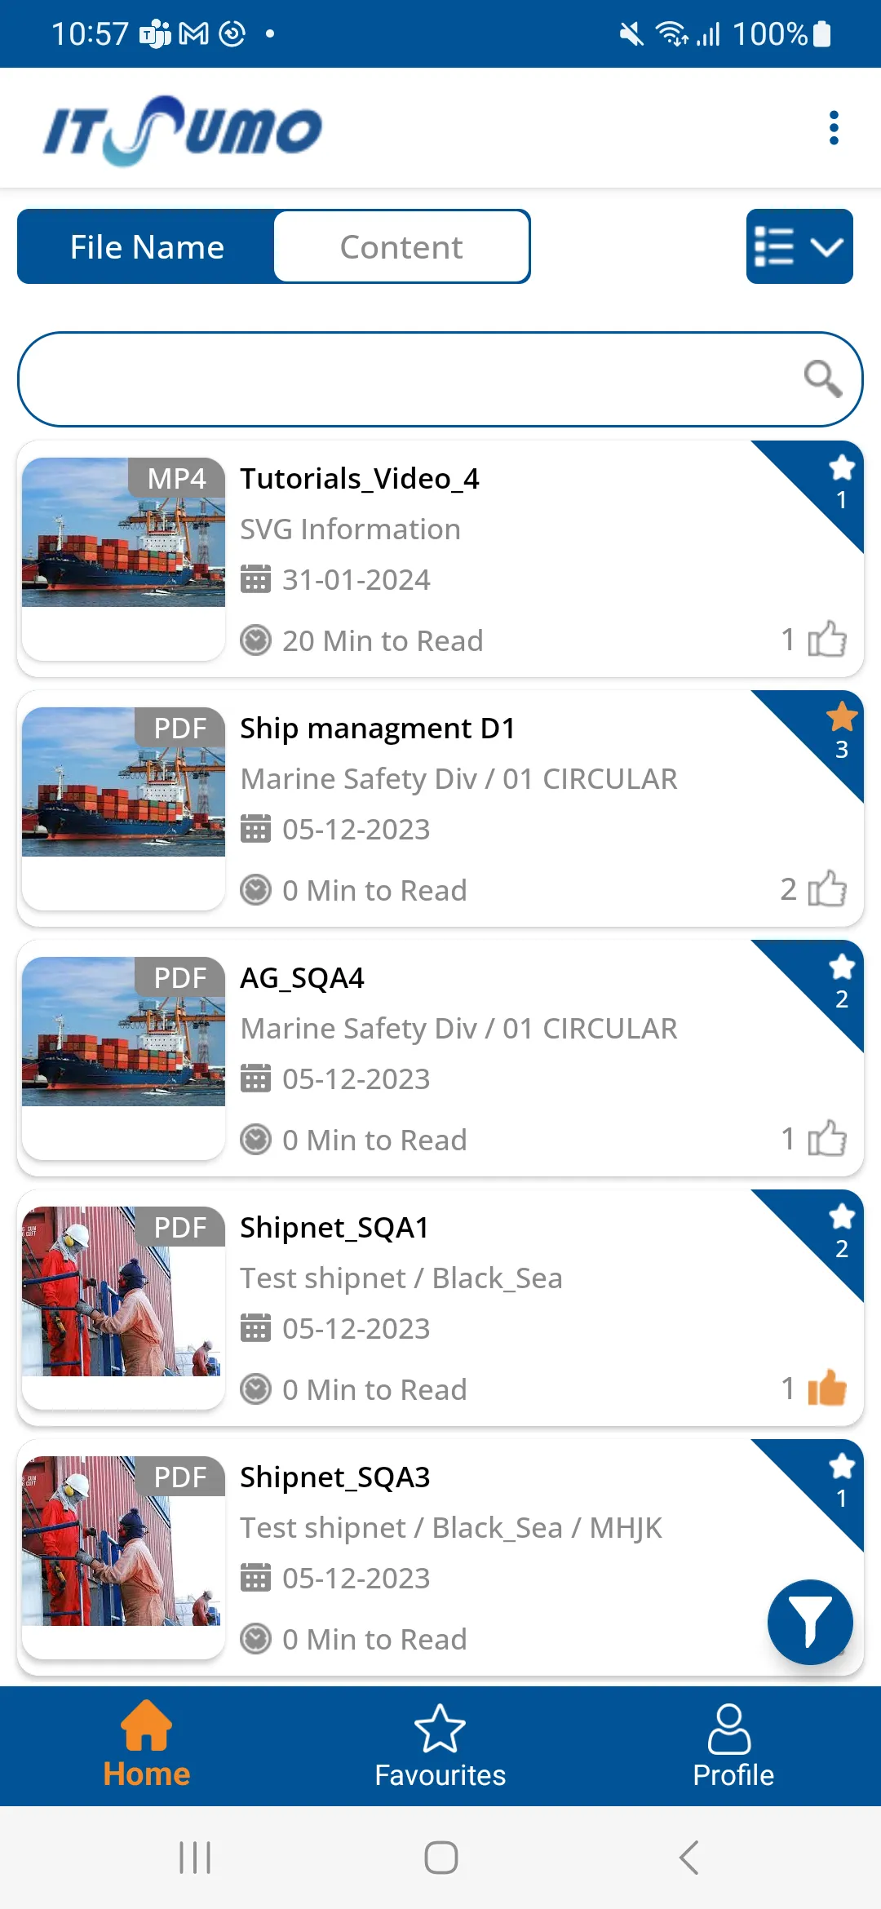This screenshot has width=881, height=1909.
Task: Open the Profile person icon
Action: coord(729,1728)
